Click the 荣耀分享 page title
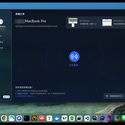 (x=20, y=14)
